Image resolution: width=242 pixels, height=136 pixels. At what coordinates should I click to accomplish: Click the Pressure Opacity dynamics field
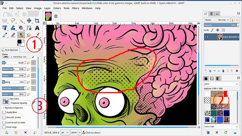click(20, 103)
